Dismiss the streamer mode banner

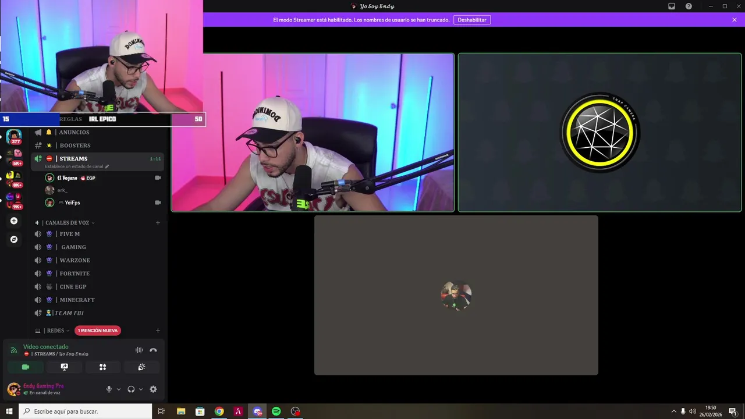pos(735,20)
